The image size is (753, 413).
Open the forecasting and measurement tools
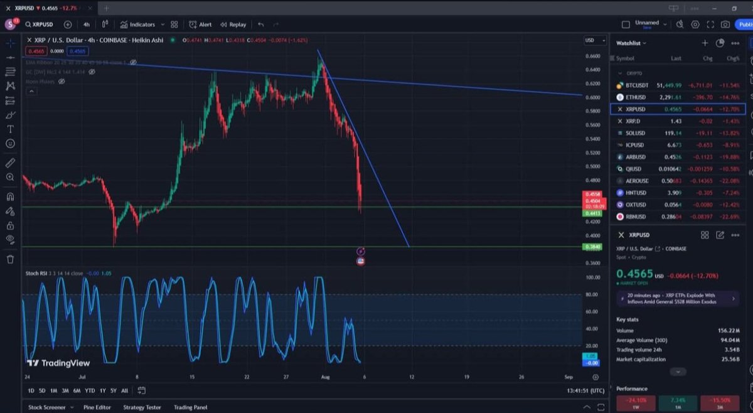(x=10, y=100)
